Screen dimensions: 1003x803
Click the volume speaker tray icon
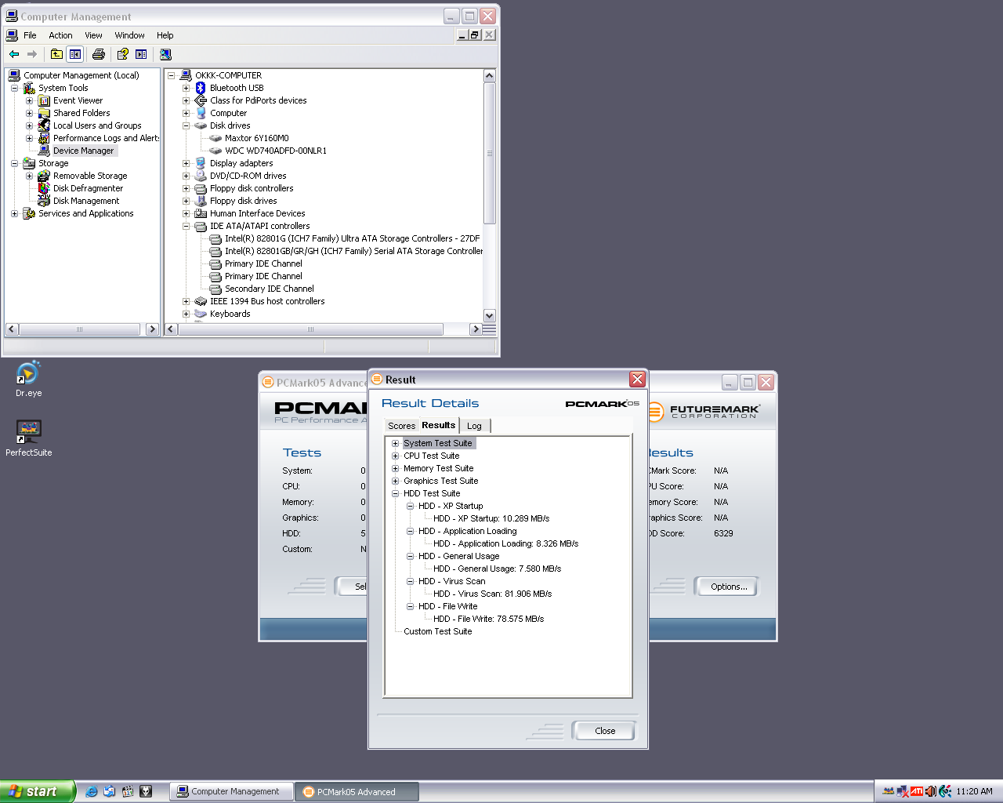[x=930, y=791]
